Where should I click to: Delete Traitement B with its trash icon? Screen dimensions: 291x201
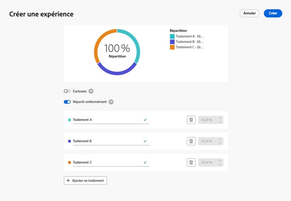[191, 141]
